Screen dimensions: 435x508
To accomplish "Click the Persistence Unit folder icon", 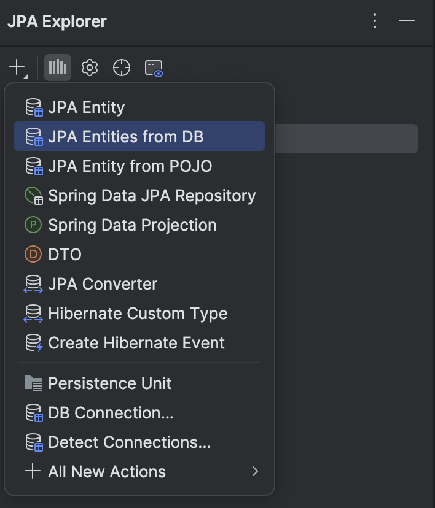I will point(33,383).
